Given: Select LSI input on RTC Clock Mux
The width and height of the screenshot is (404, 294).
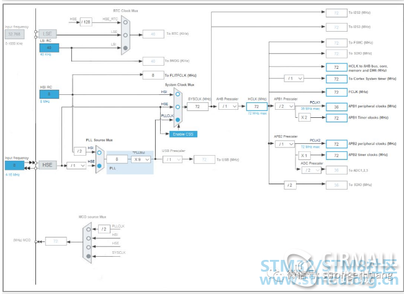Looking at the screenshot, I should click(125, 48).
